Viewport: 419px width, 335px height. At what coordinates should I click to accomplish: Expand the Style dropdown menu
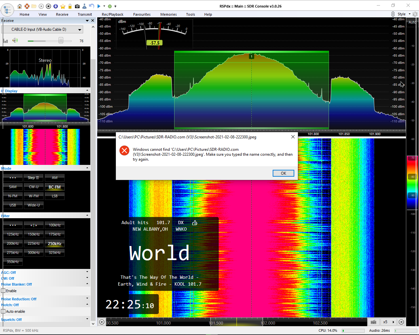coord(404,14)
